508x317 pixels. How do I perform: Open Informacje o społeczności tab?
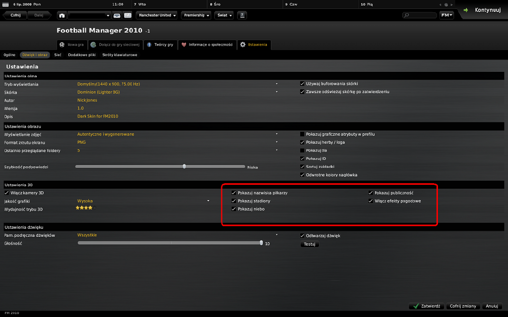(x=207, y=45)
